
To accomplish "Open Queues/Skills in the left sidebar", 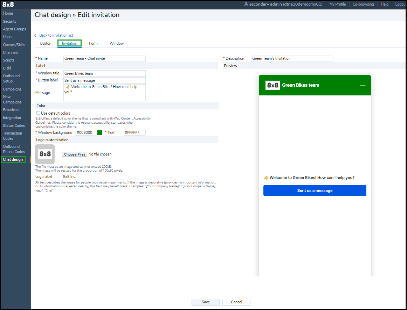I will click(14, 45).
